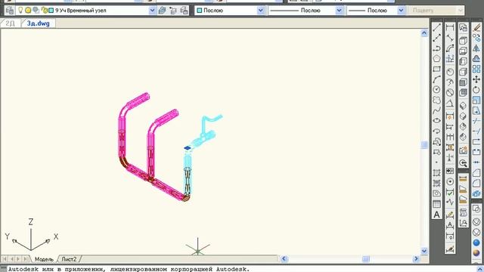The height and width of the screenshot is (272, 484).
Task: Toggle layer freeze in current viewport
Action: [36, 10]
